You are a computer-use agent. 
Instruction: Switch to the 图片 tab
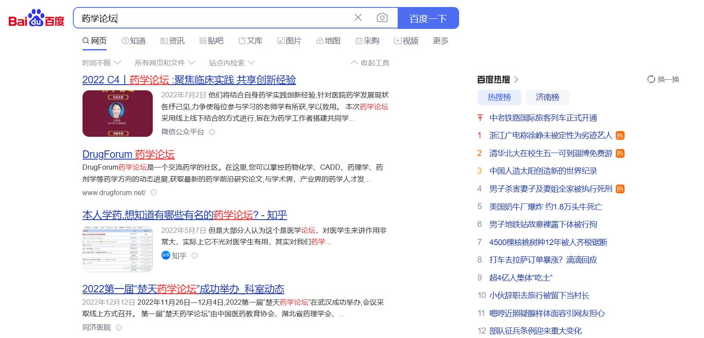point(289,41)
